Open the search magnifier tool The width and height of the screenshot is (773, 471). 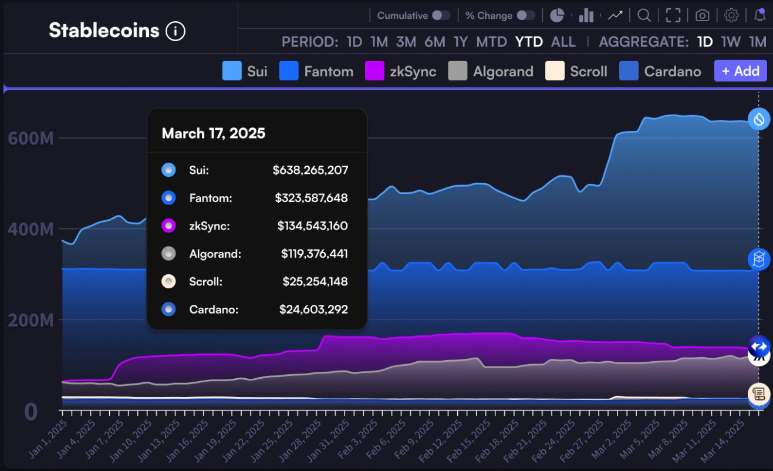click(644, 15)
